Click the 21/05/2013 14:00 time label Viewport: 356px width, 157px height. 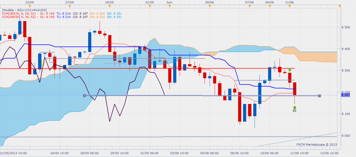[x=13, y=153]
